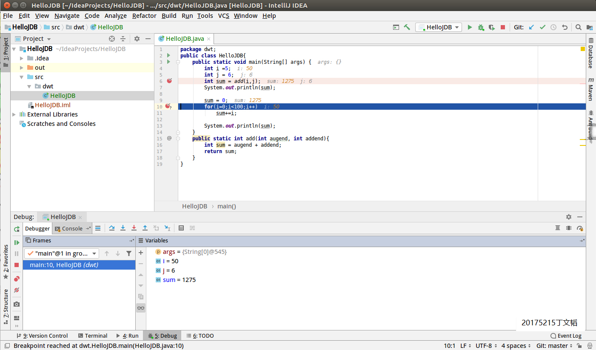596x350 pixels.
Task: Select variable sum = 1275
Action: tap(175, 280)
